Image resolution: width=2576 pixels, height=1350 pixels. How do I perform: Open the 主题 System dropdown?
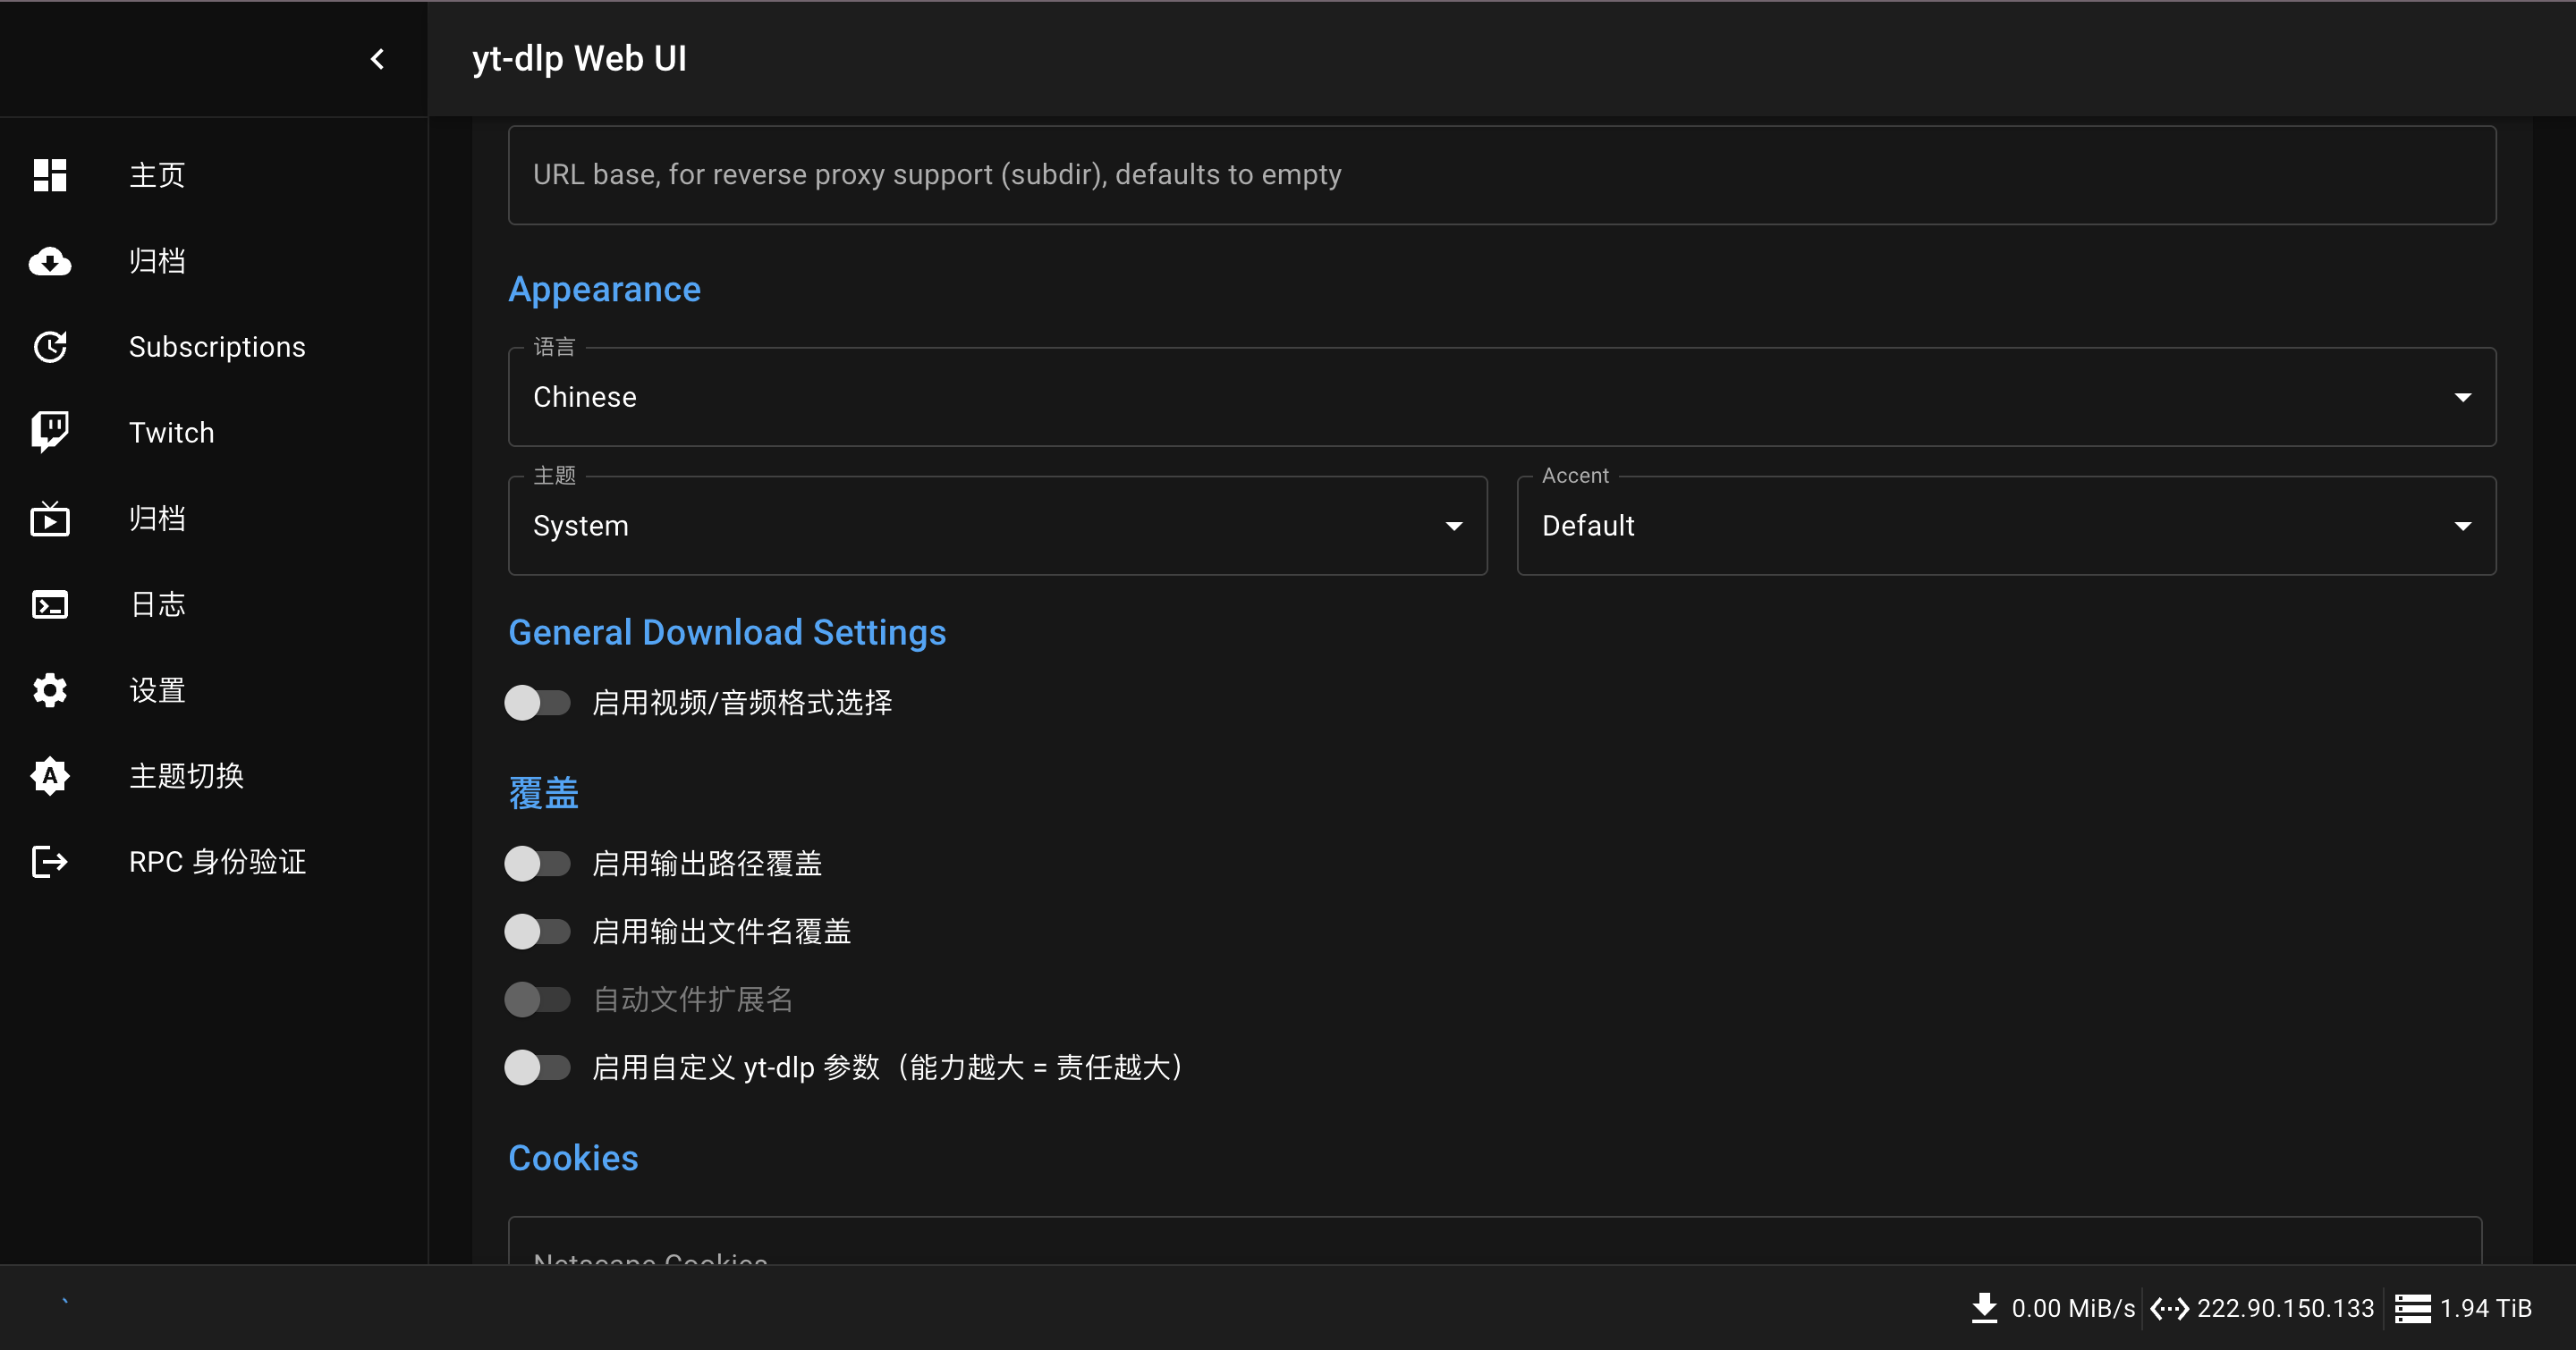(x=997, y=526)
